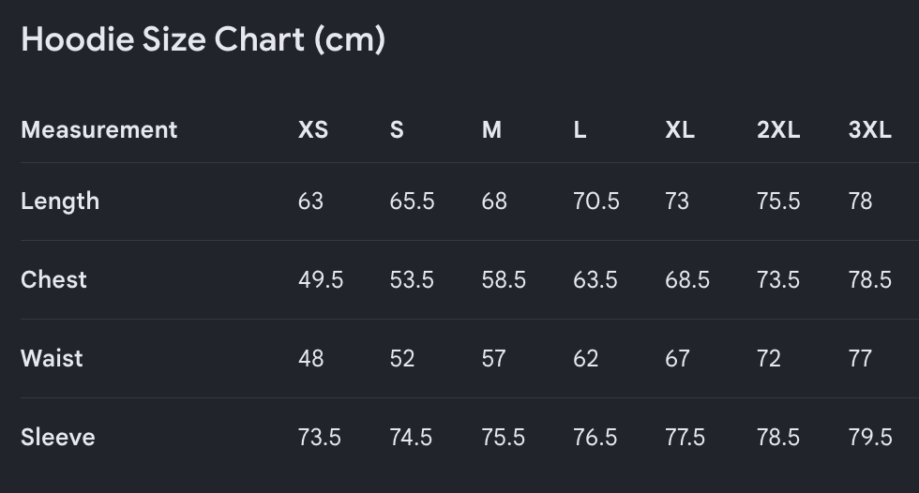Viewport: 919px width, 493px height.
Task: Select the Chest row label
Action: tap(54, 280)
